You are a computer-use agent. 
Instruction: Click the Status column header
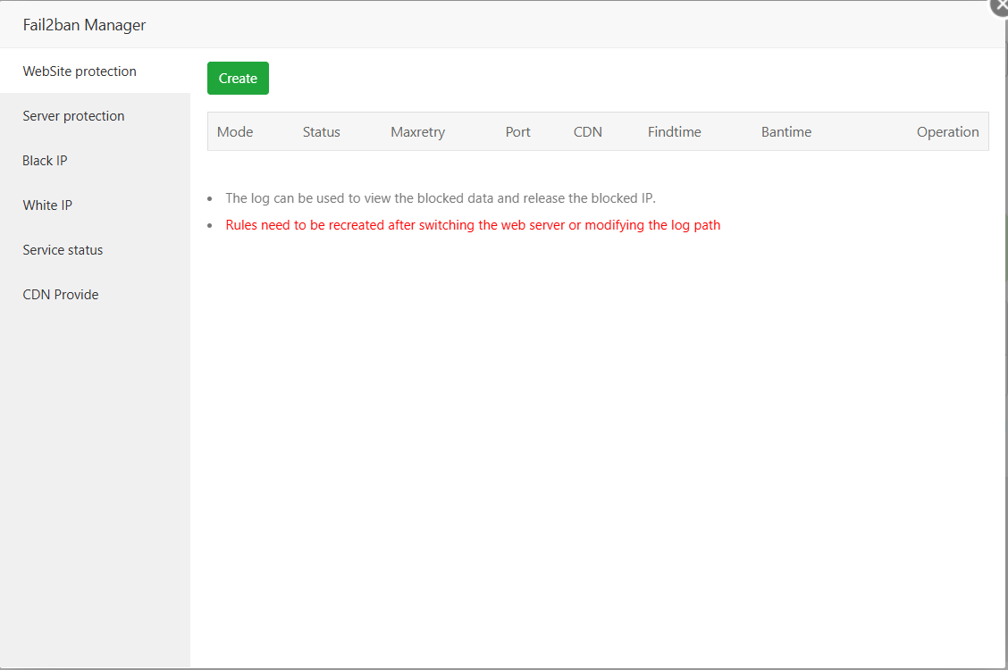coord(321,131)
